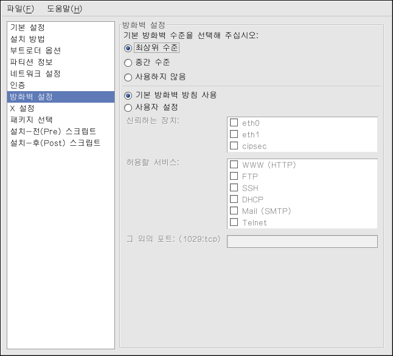Open the 파일(F) menu
393x356 pixels.
20,9
